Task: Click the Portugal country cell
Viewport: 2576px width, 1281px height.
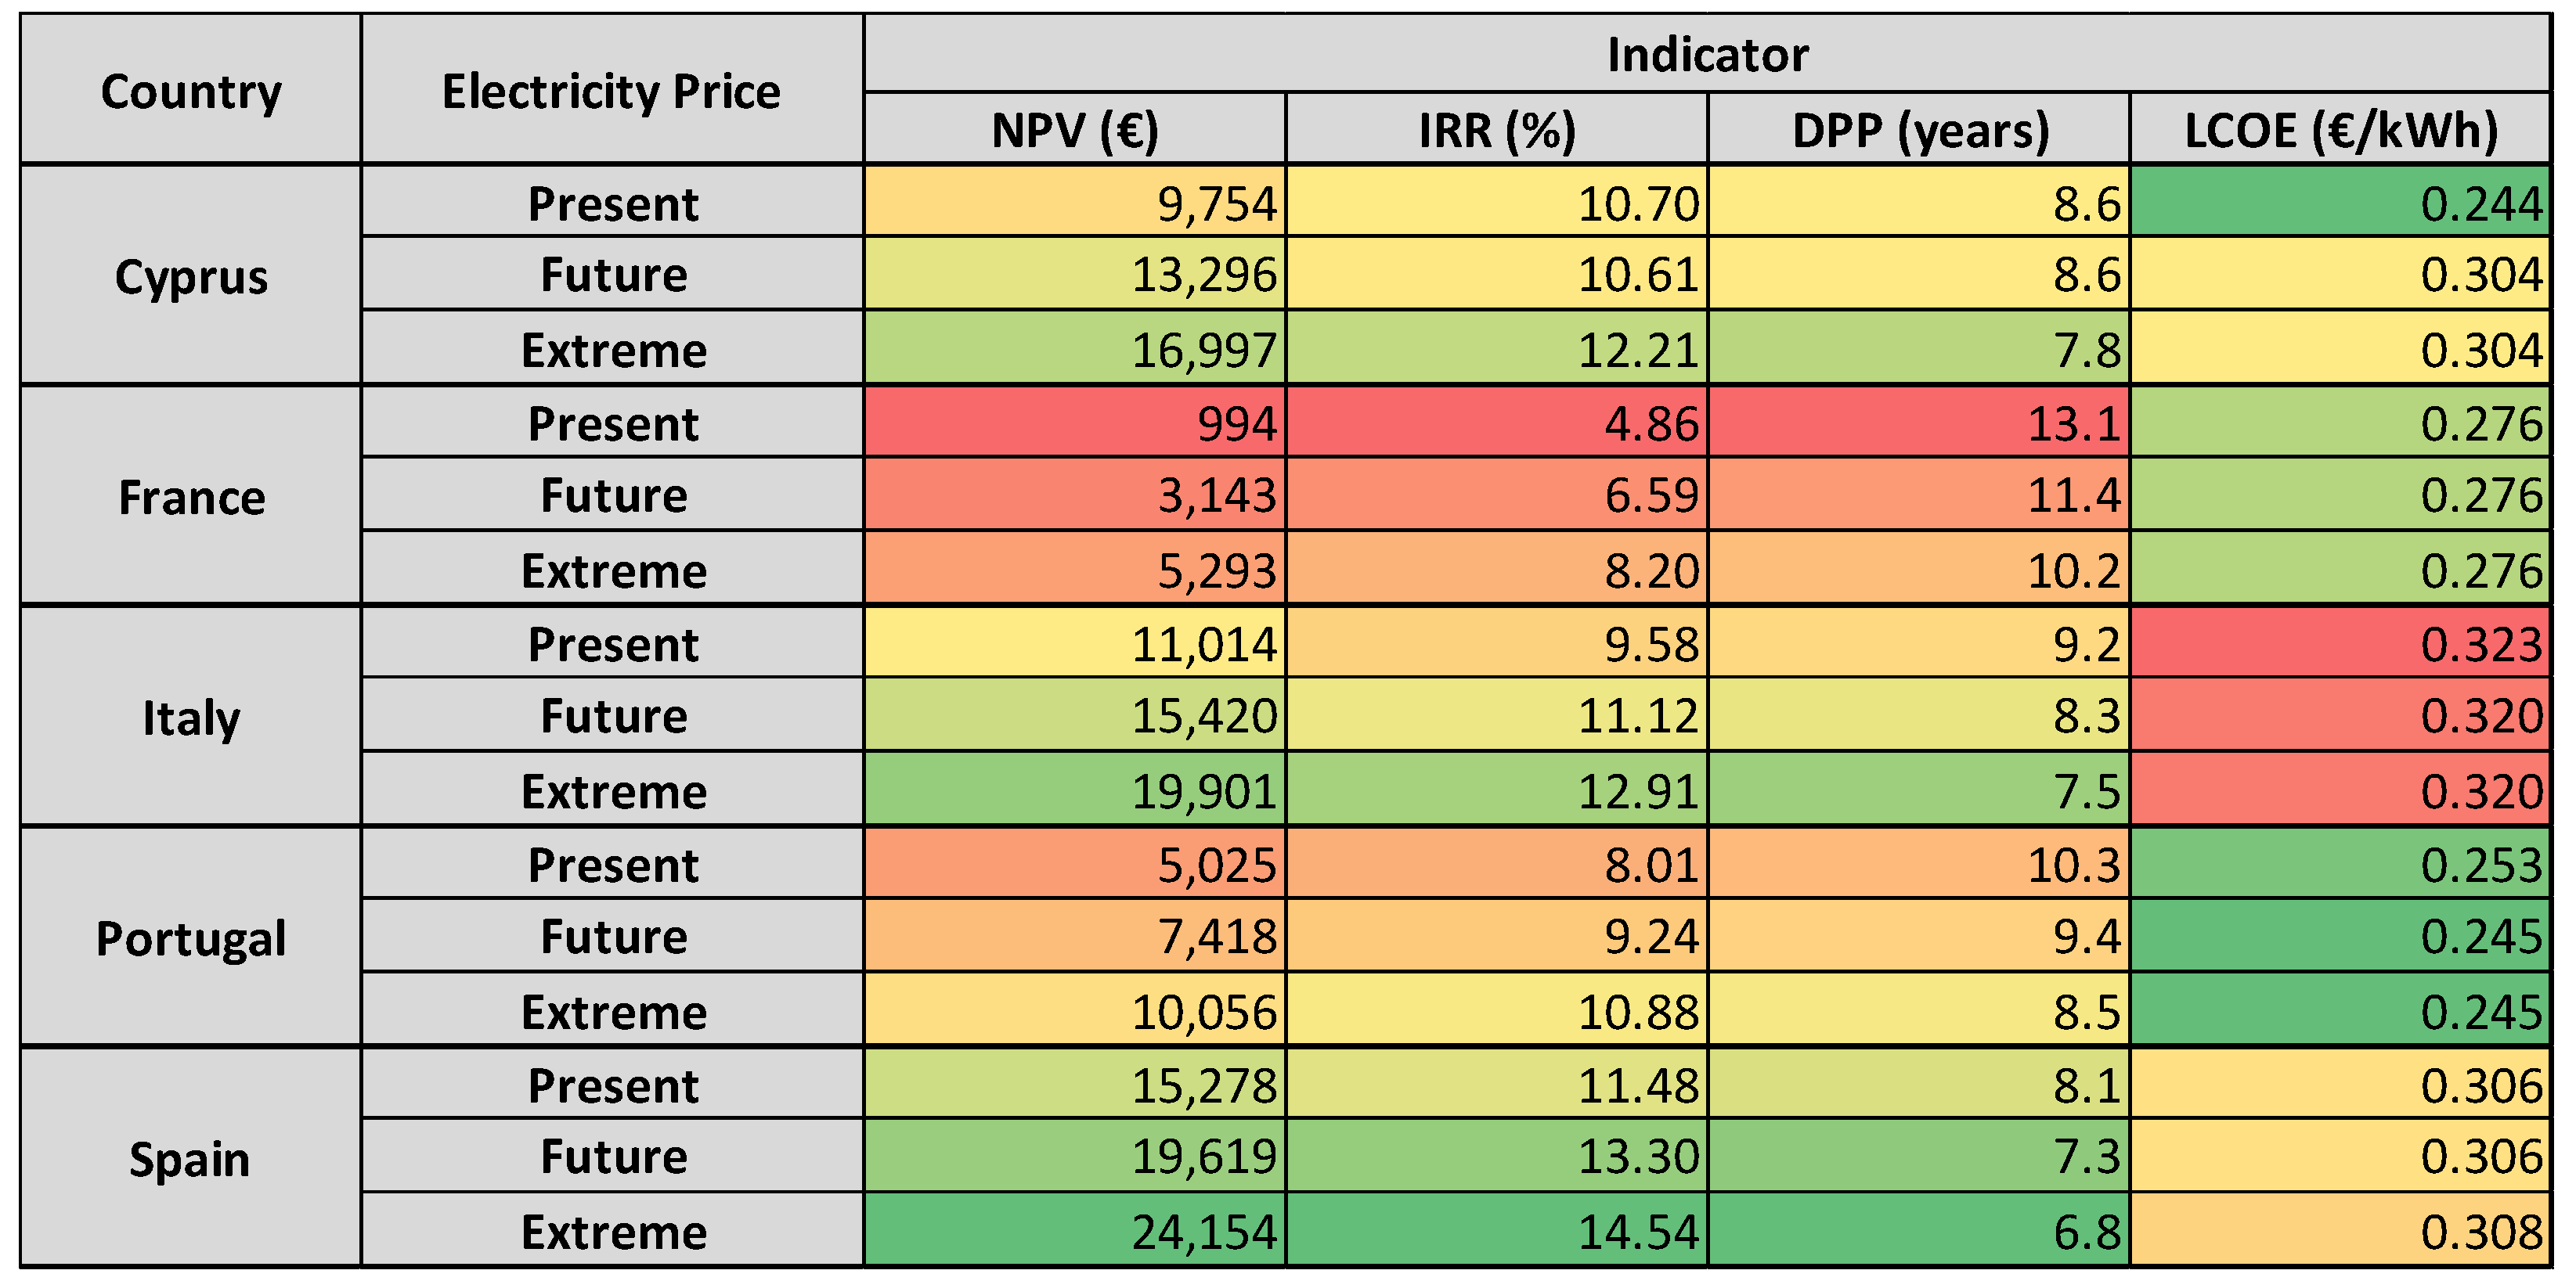Action: [190, 938]
